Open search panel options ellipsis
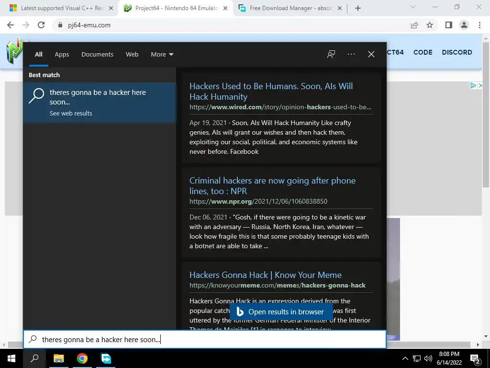This screenshot has height=368, width=490. 351,54
